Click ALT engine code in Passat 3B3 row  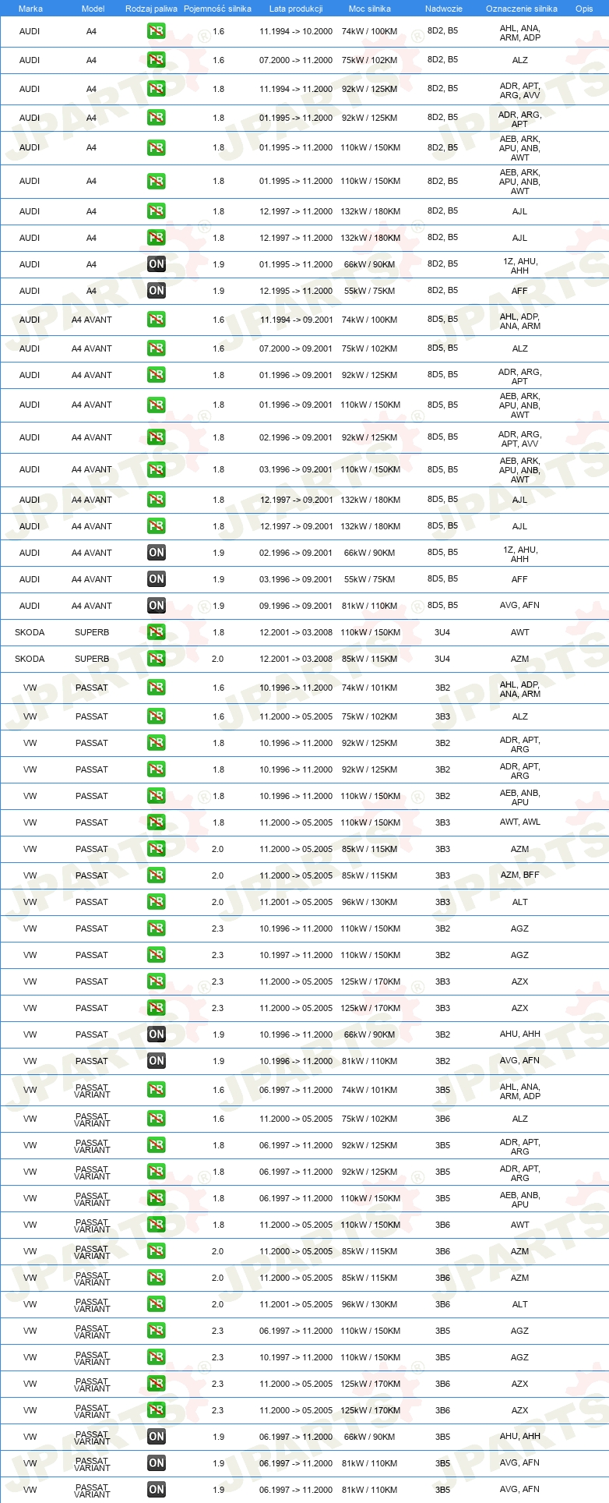pos(520,902)
